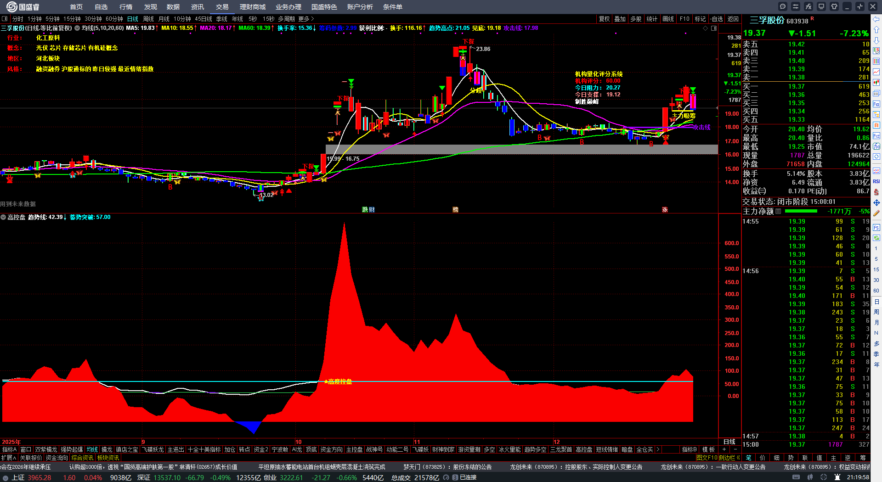
Task: Click the connection status icon beside 已连接
Action: click(x=455, y=477)
